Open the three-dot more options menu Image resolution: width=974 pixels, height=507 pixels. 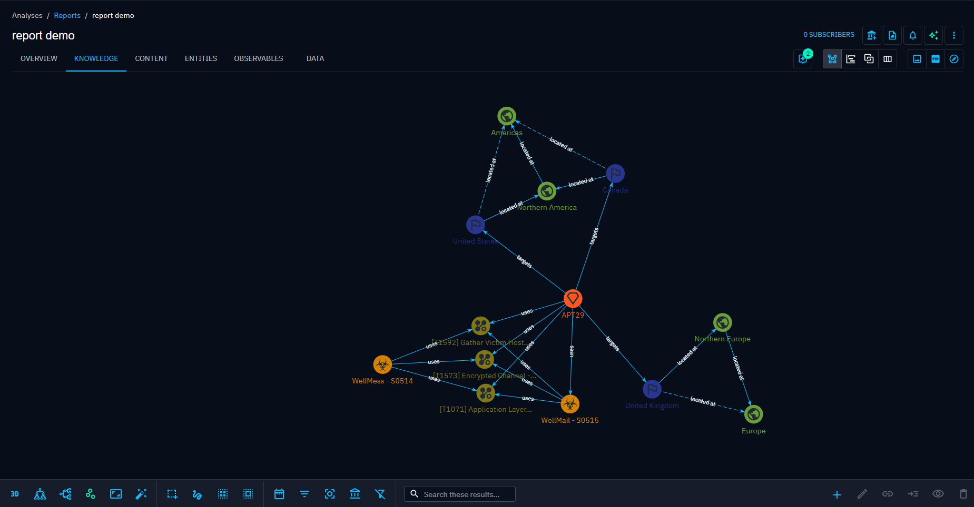[953, 35]
